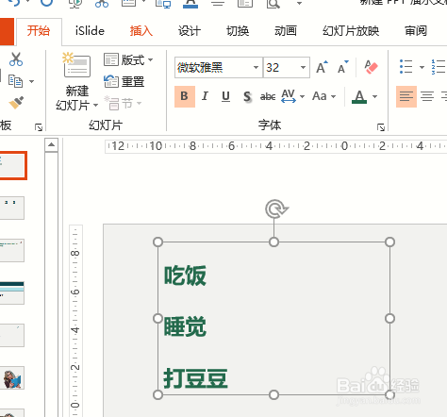Click the font size field 32
The height and width of the screenshot is (417, 447).
pyautogui.click(x=280, y=67)
